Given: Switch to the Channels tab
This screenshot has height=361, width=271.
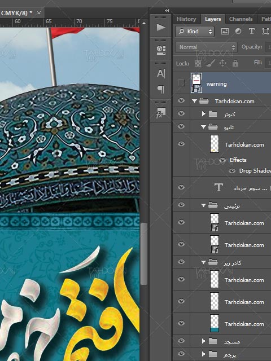Looking at the screenshot, I should pos(241,19).
